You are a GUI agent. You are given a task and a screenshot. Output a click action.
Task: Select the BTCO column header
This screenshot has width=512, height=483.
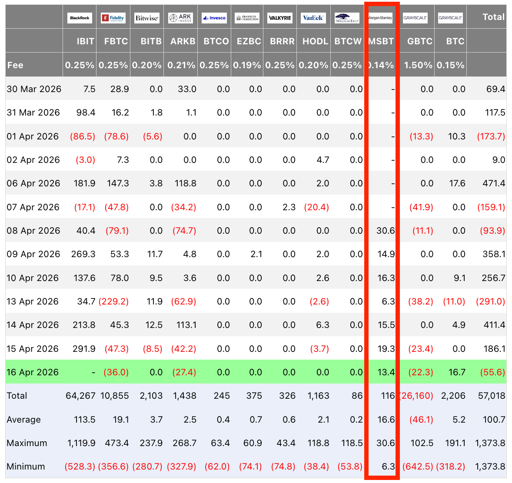[216, 41]
